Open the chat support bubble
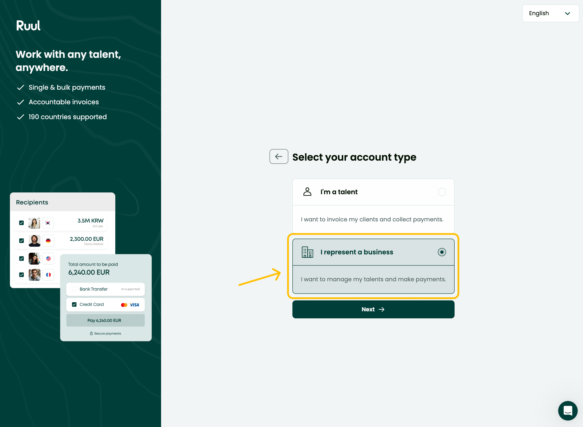This screenshot has width=583, height=427. click(568, 410)
